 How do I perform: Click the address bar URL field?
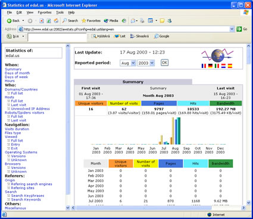click(126, 29)
